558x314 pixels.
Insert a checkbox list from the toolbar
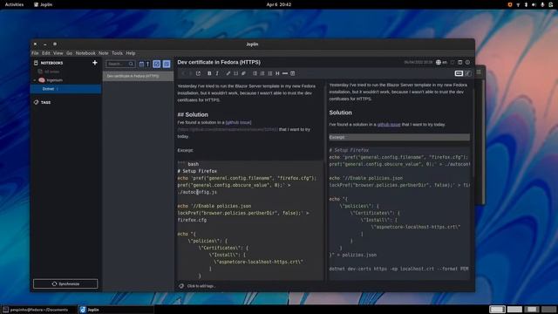pos(269,73)
